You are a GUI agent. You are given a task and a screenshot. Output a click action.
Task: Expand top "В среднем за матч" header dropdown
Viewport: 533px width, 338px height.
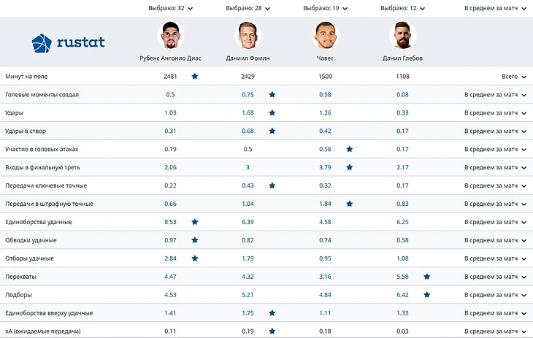click(x=496, y=9)
